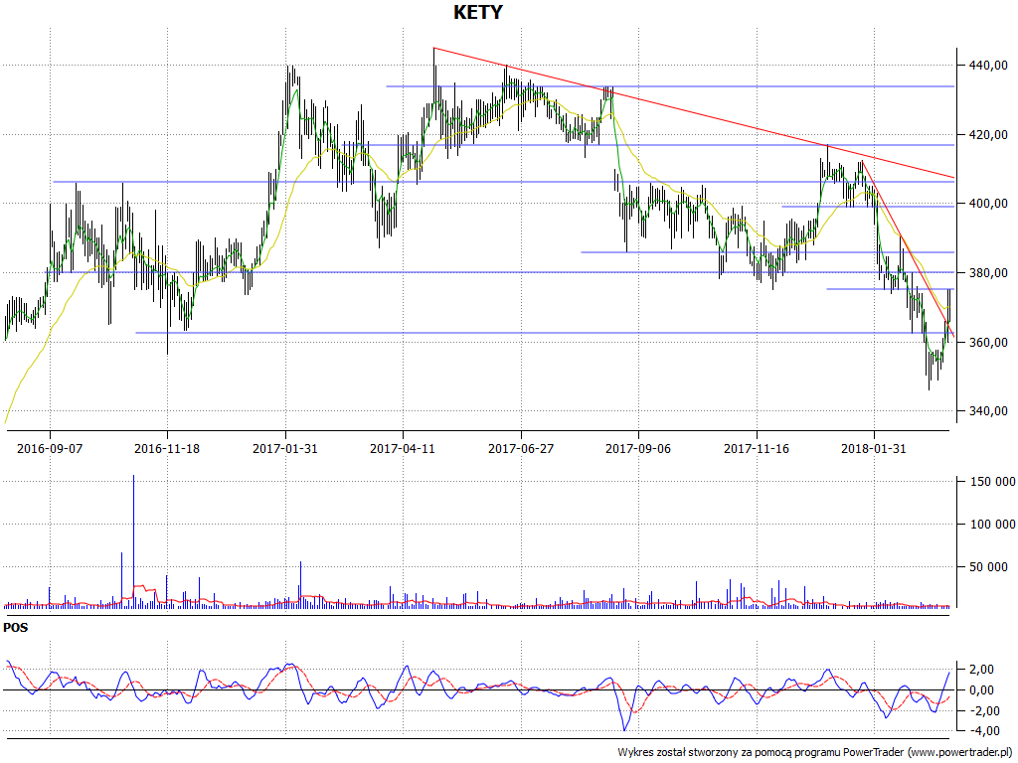Click the POS indicator panel label

click(x=16, y=628)
